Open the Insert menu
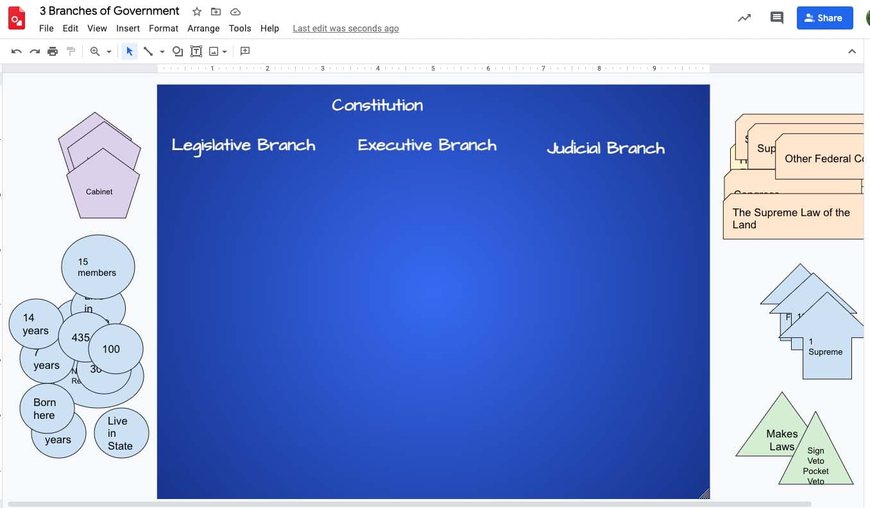Image resolution: width=870 pixels, height=508 pixels. (128, 28)
